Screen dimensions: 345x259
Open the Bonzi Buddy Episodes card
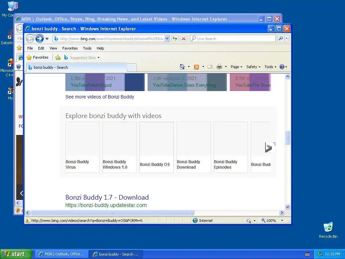click(x=230, y=147)
